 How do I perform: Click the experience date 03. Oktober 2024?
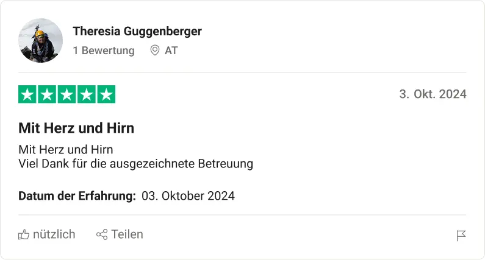click(188, 196)
